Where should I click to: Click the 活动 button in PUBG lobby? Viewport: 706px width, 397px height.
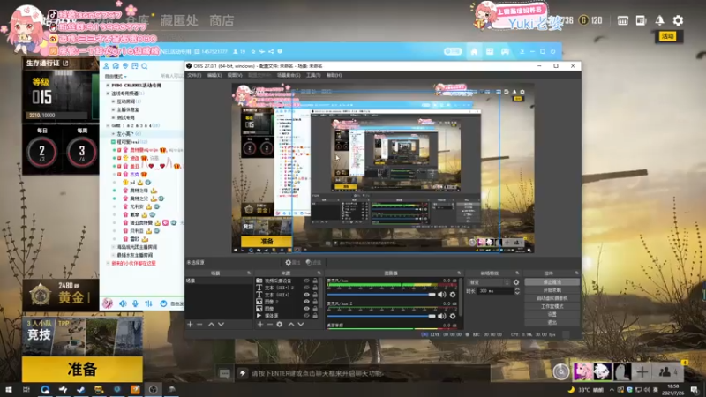(x=667, y=36)
